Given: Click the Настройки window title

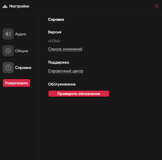Looking at the screenshot, I should click(x=19, y=6).
